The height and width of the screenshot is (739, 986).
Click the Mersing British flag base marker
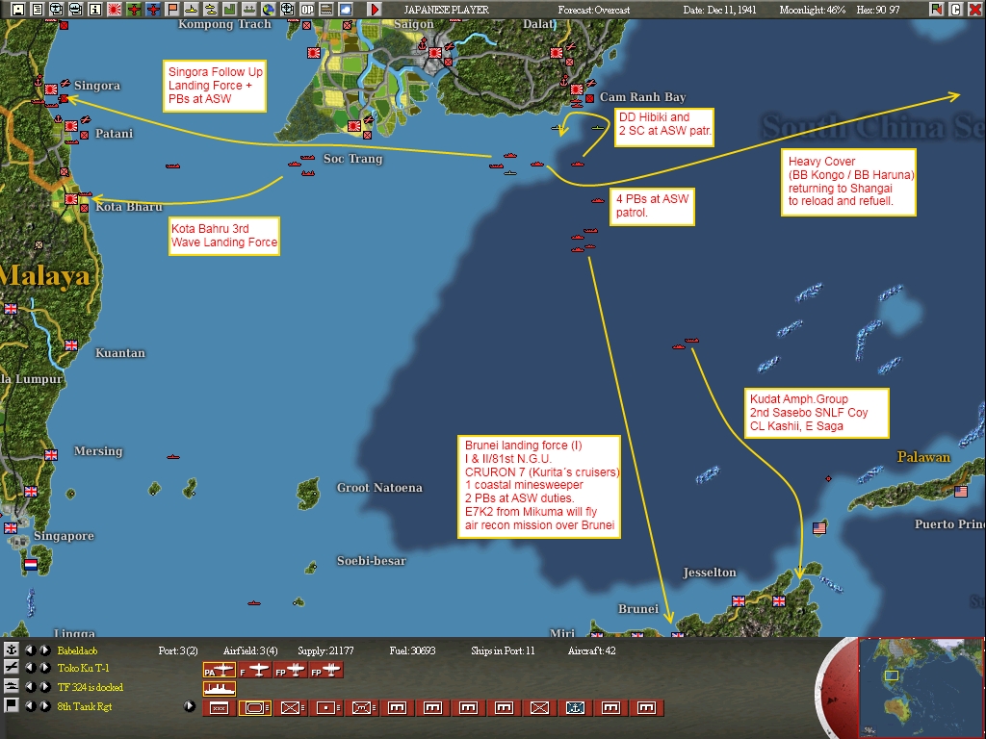coord(51,455)
